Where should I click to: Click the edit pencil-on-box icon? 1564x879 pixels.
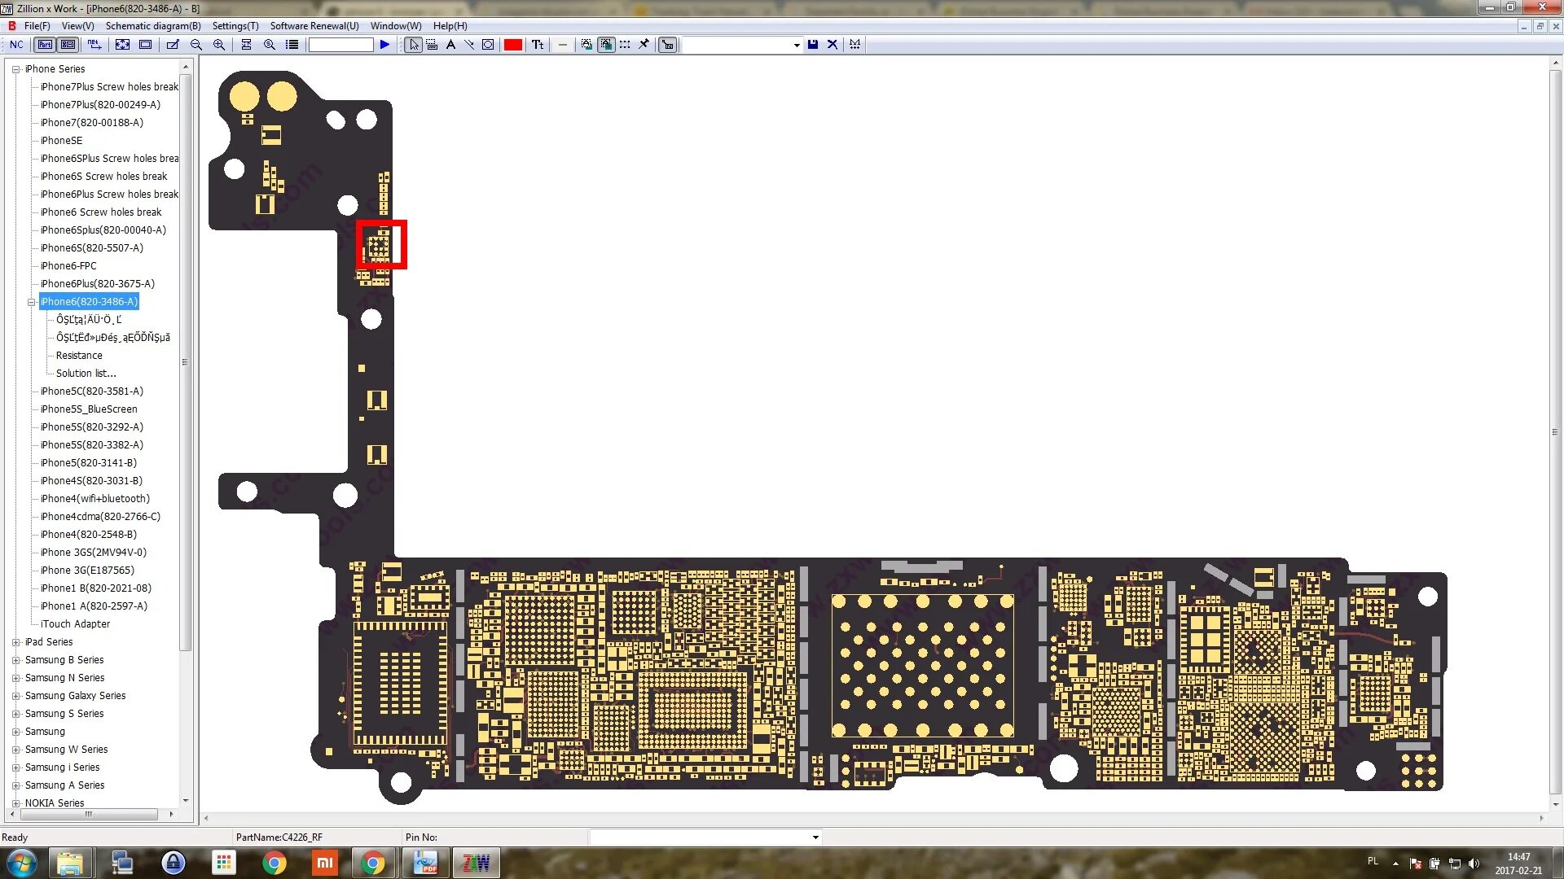173,45
